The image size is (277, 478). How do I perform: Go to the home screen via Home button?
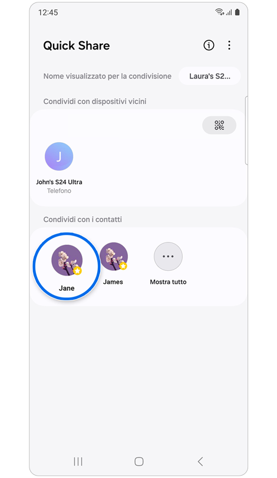pyautogui.click(x=139, y=461)
